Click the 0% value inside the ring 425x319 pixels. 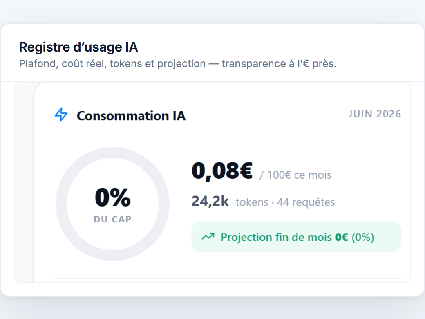coord(113,197)
